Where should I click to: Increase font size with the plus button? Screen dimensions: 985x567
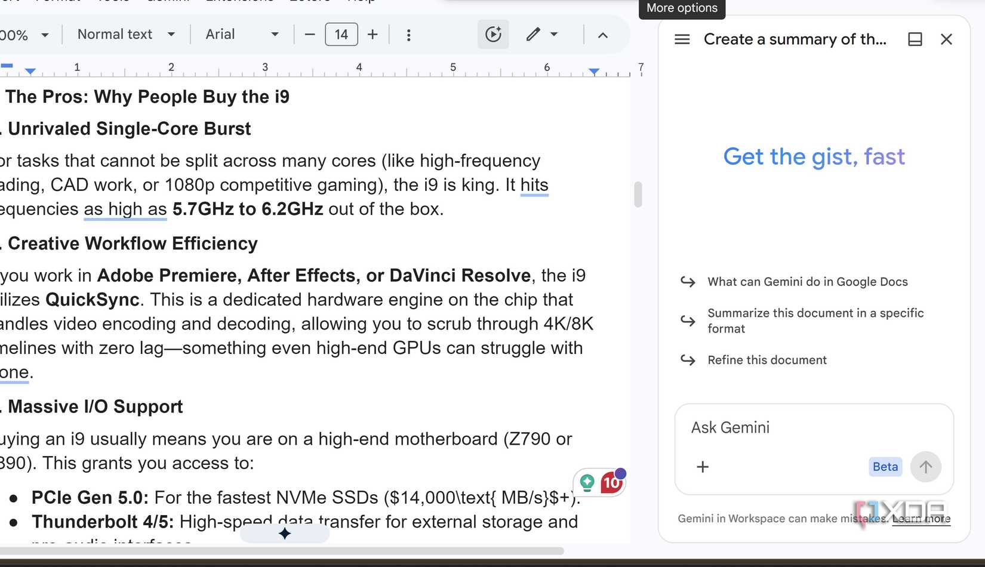tap(373, 35)
